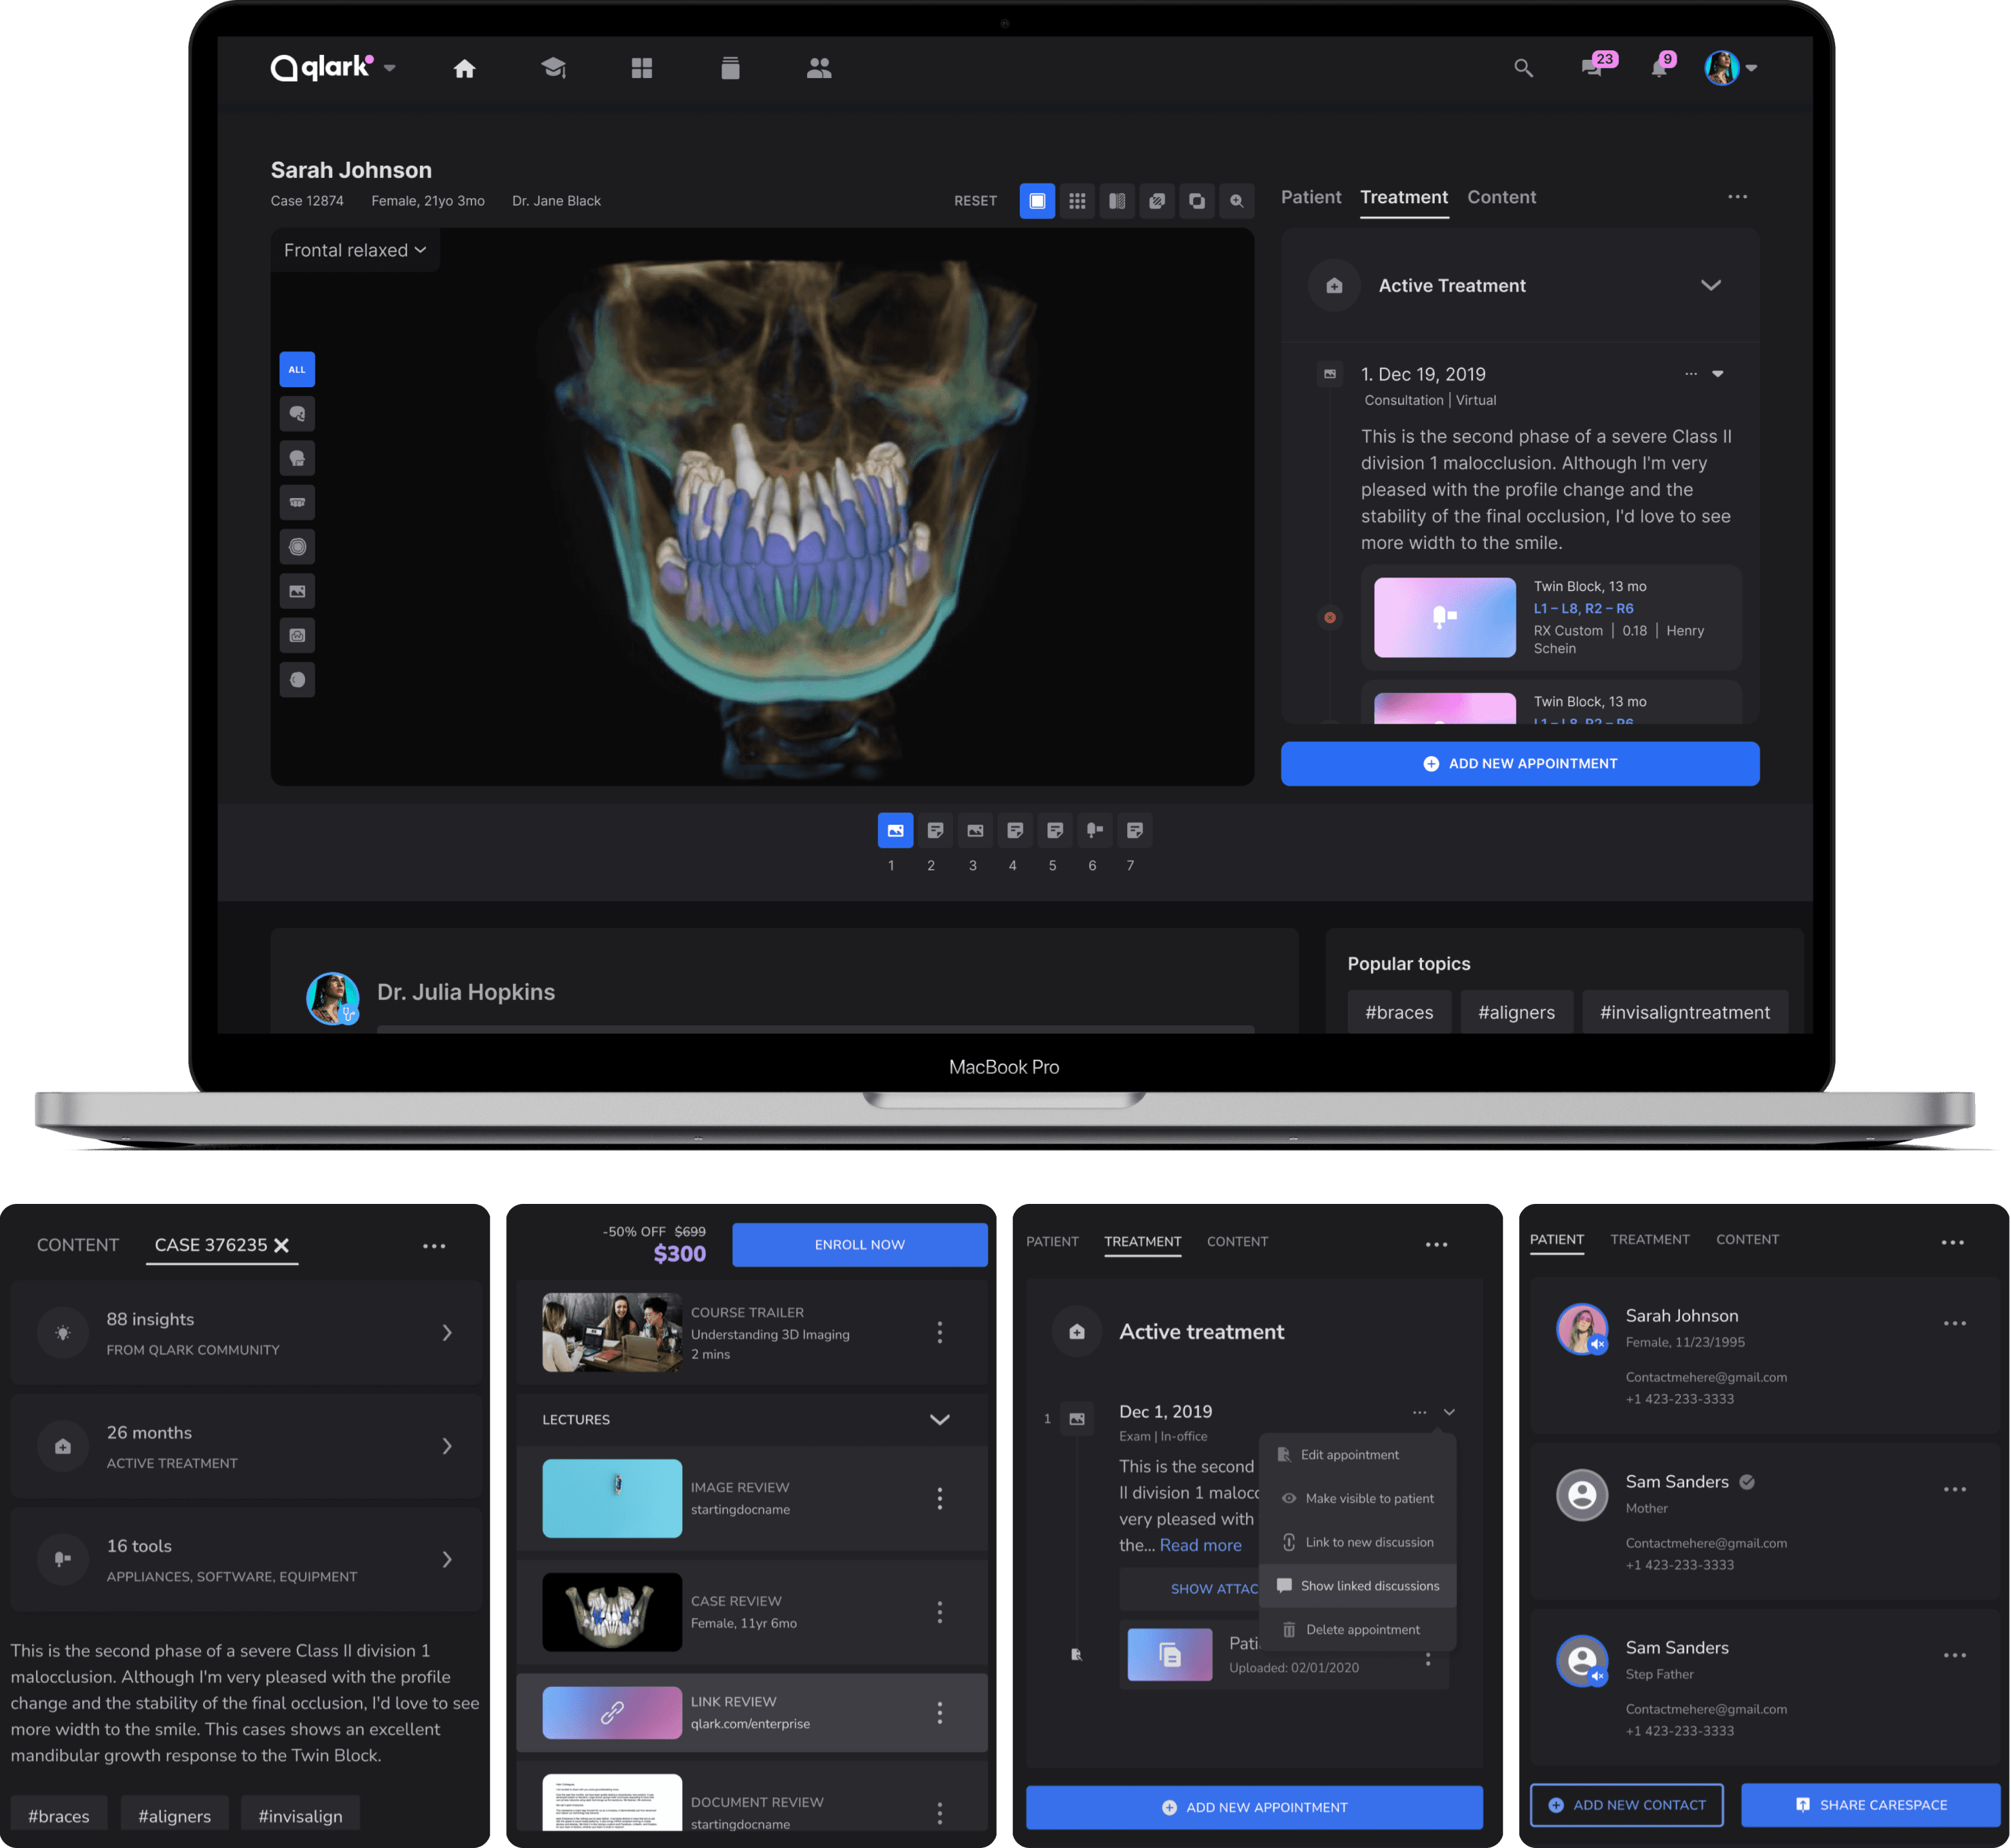Open the graduation cap courses icon
Screen dimensions: 2011x1848
[x=553, y=68]
